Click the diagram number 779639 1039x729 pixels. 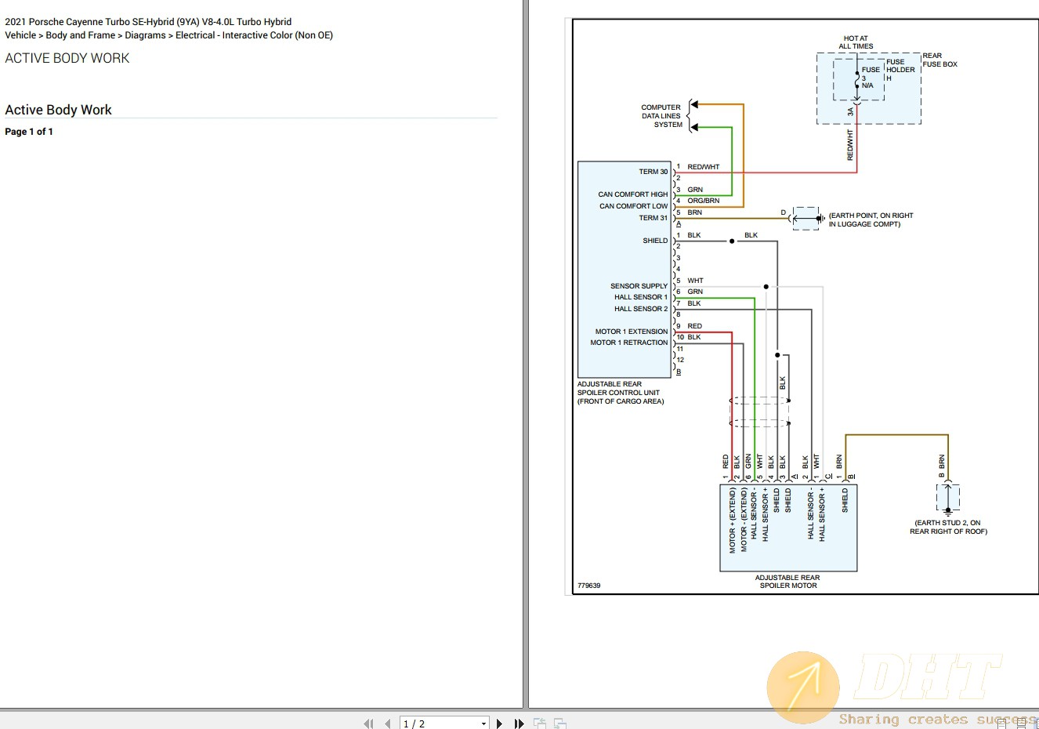click(589, 586)
